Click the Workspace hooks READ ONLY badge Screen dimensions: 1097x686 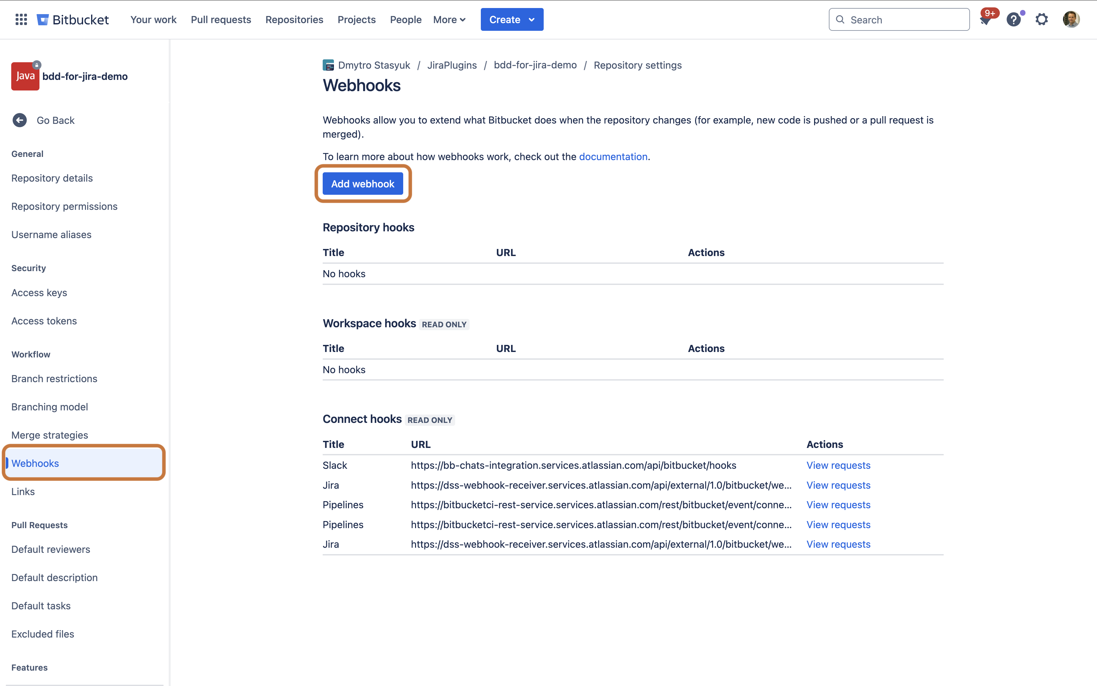[x=444, y=324]
